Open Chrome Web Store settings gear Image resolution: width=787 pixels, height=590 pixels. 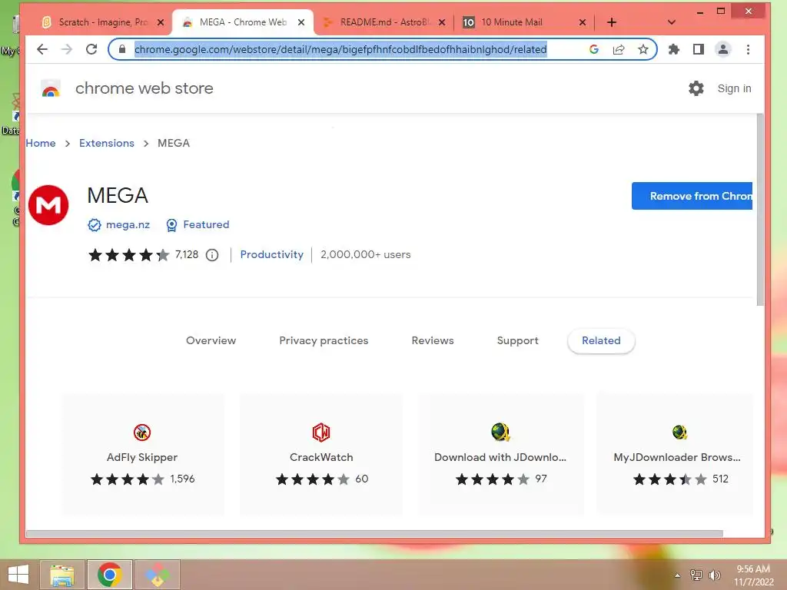(696, 88)
